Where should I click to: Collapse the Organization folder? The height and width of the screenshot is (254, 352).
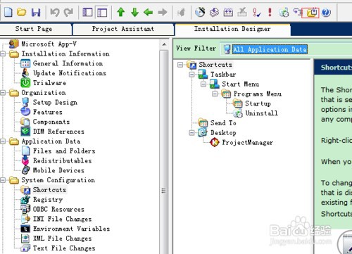coord(3,93)
